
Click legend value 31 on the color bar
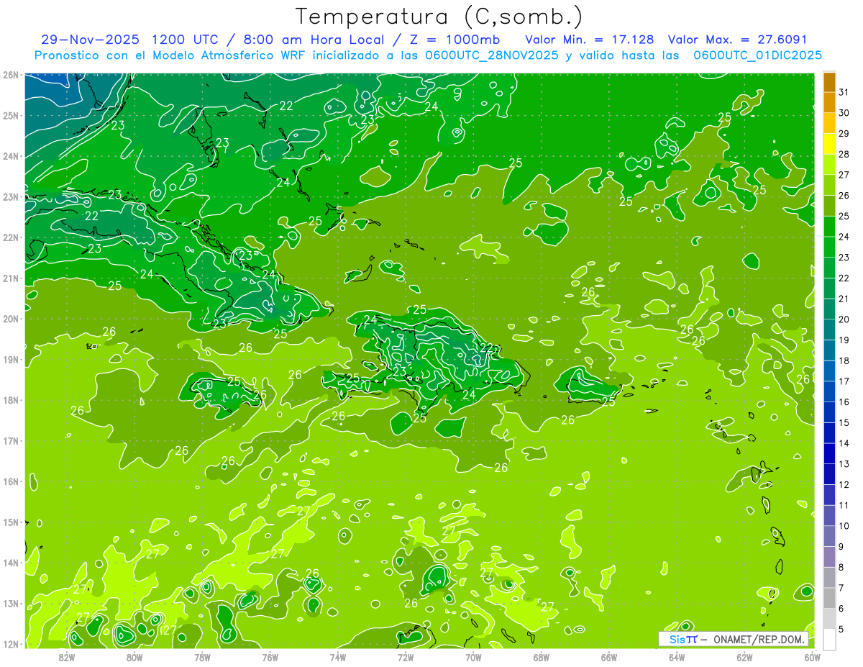click(844, 92)
